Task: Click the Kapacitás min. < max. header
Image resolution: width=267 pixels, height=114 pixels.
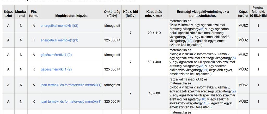Action: pyautogui.click(x=154, y=14)
